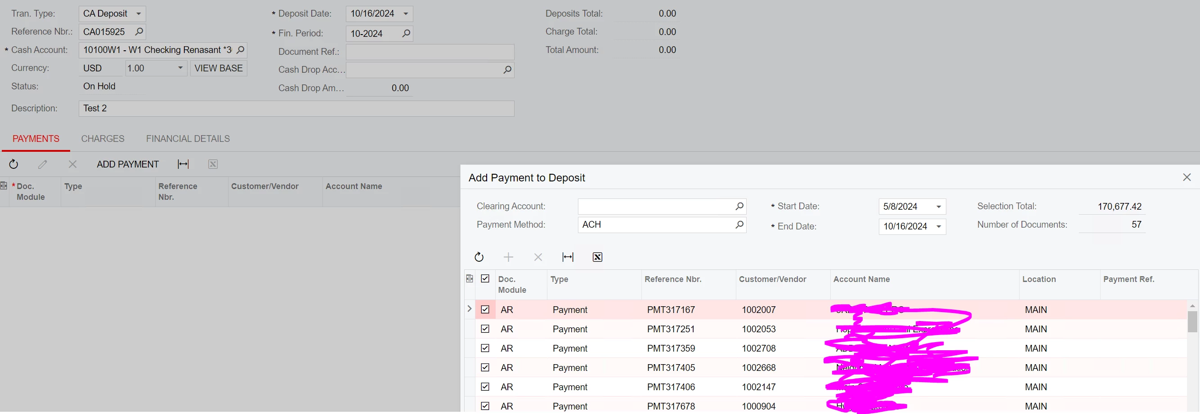The height and width of the screenshot is (414, 1200).
Task: Click the ADD PAYMENT button
Action: [128, 164]
